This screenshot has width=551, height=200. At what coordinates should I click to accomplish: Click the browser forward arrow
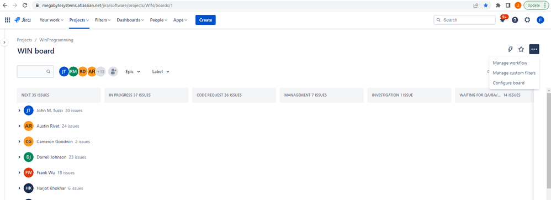(14, 6)
